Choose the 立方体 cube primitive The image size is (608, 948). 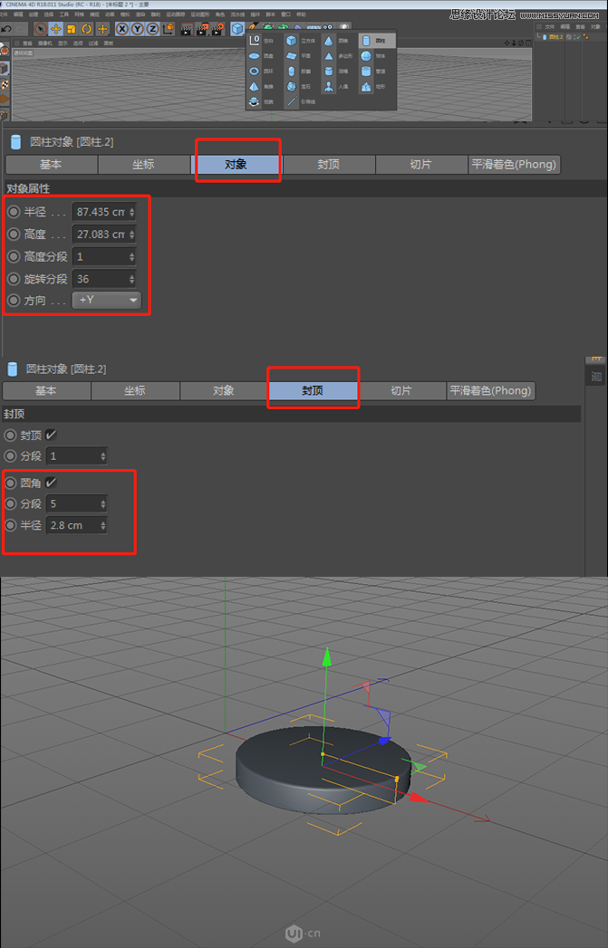291,41
